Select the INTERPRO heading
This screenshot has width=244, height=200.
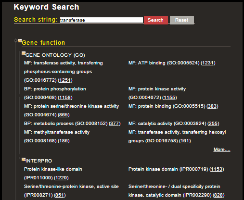39,161
